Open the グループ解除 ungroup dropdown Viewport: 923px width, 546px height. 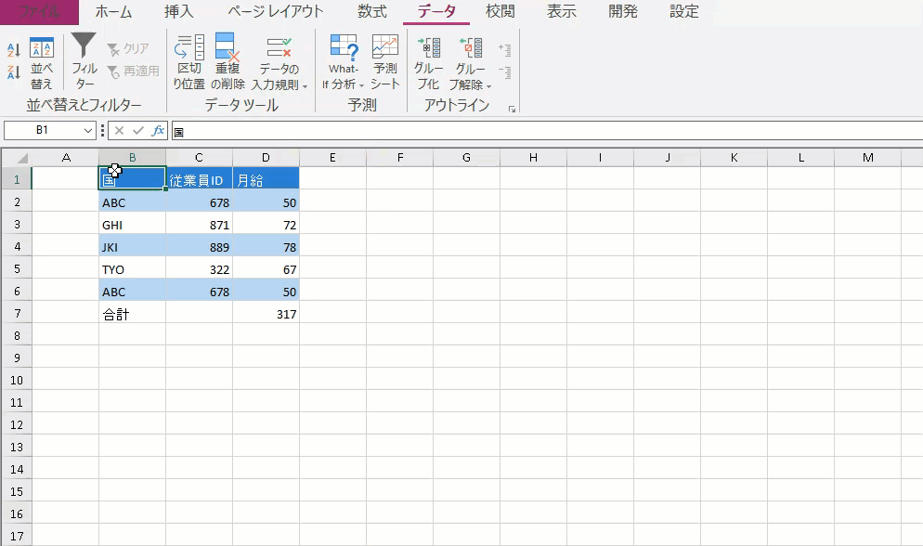471,84
